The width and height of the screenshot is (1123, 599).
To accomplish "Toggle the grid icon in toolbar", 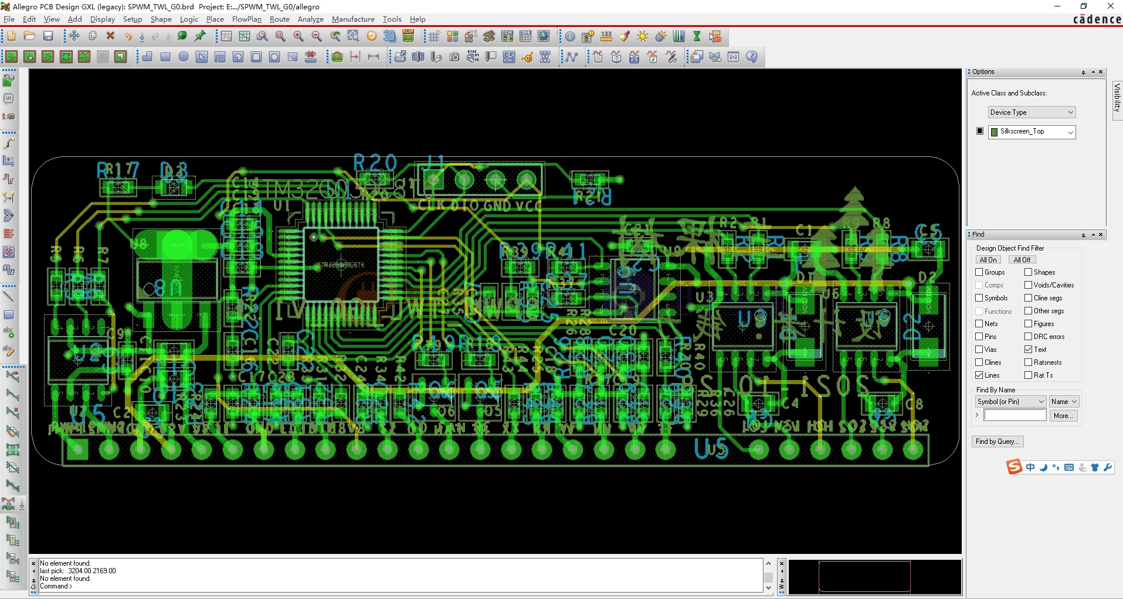I will point(434,36).
